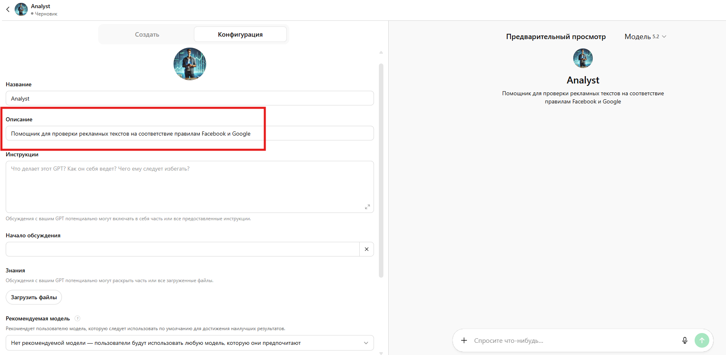Image resolution: width=726 pixels, height=355 pixels.
Task: Open the recommended model dropdown
Action: (189, 343)
